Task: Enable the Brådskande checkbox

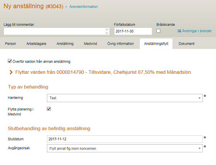Action: tap(158, 31)
